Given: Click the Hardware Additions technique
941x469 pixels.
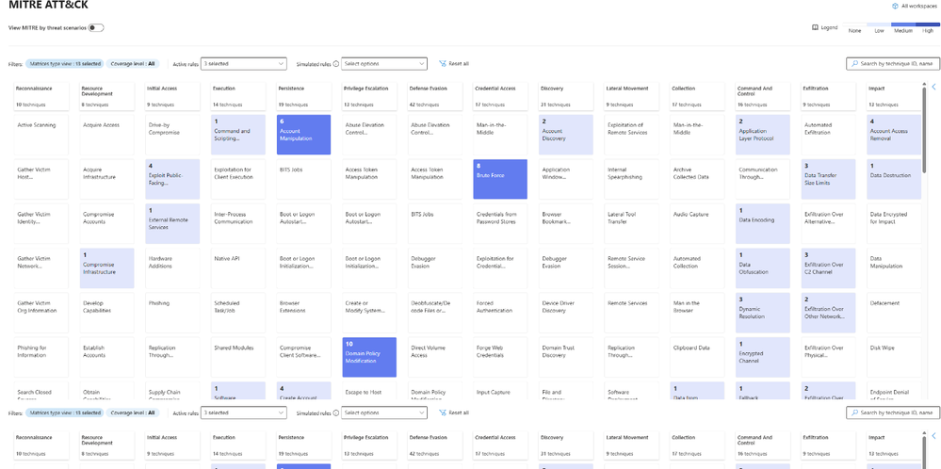Looking at the screenshot, I should tap(172, 268).
